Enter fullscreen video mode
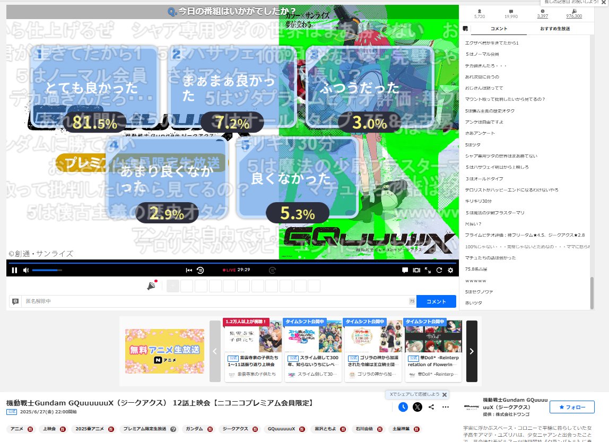Image resolution: width=609 pixels, height=442 pixels. click(428, 270)
